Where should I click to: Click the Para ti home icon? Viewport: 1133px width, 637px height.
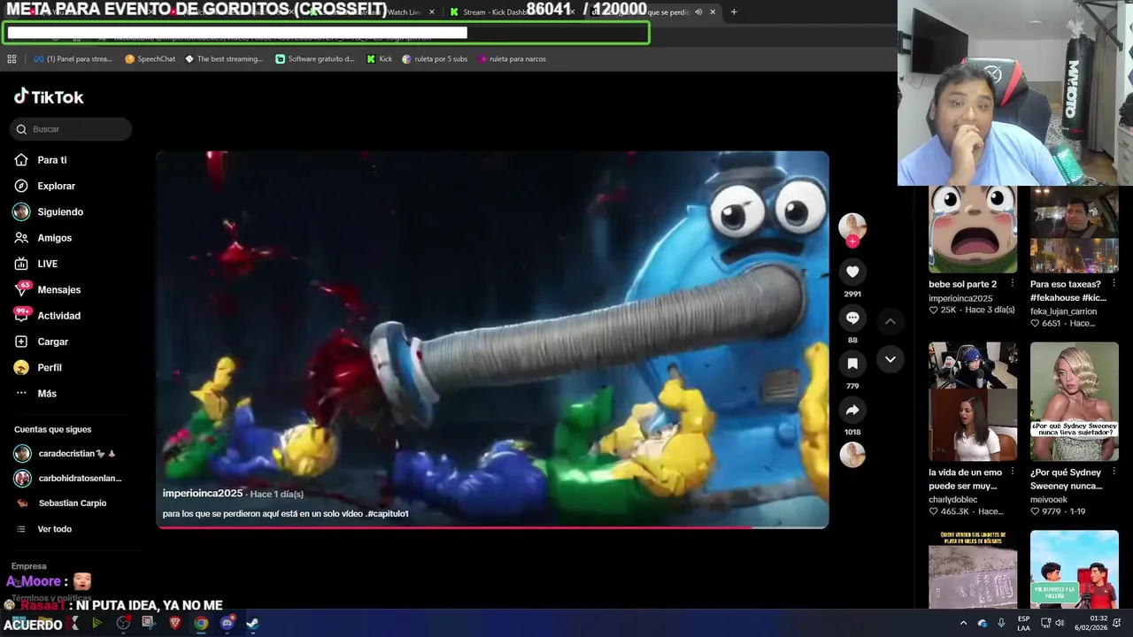click(x=21, y=160)
